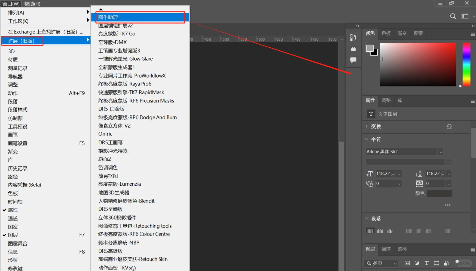Launch 亮度蒙版-TK7 Go extension

pos(140,34)
